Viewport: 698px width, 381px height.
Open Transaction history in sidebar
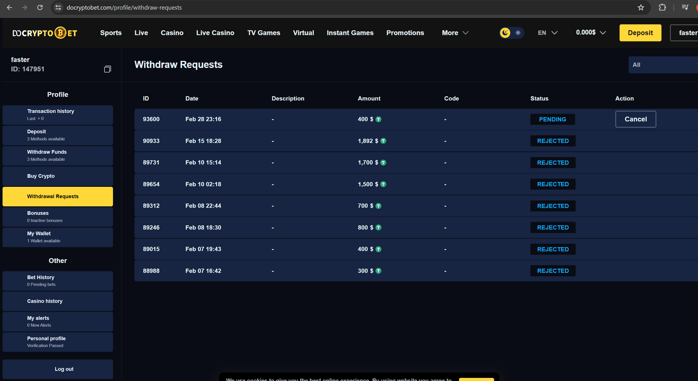pos(58,115)
